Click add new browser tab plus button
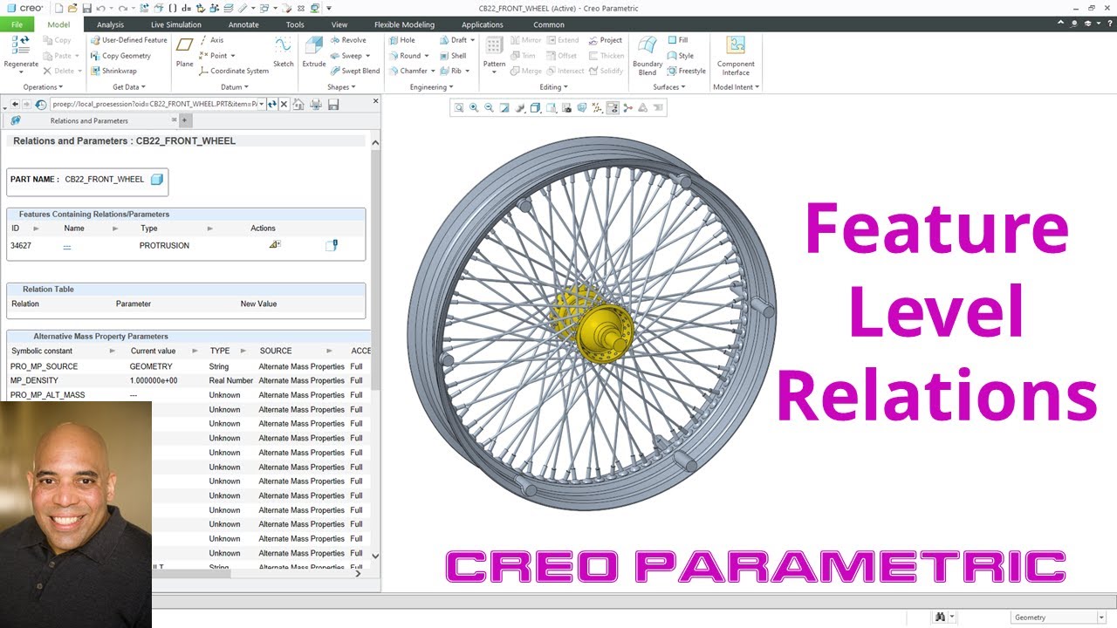The image size is (1117, 628). [x=184, y=120]
